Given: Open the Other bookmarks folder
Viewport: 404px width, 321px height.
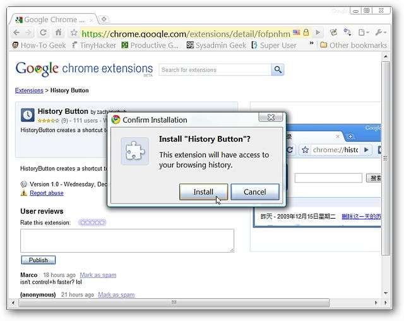Looking at the screenshot, I should (x=353, y=45).
